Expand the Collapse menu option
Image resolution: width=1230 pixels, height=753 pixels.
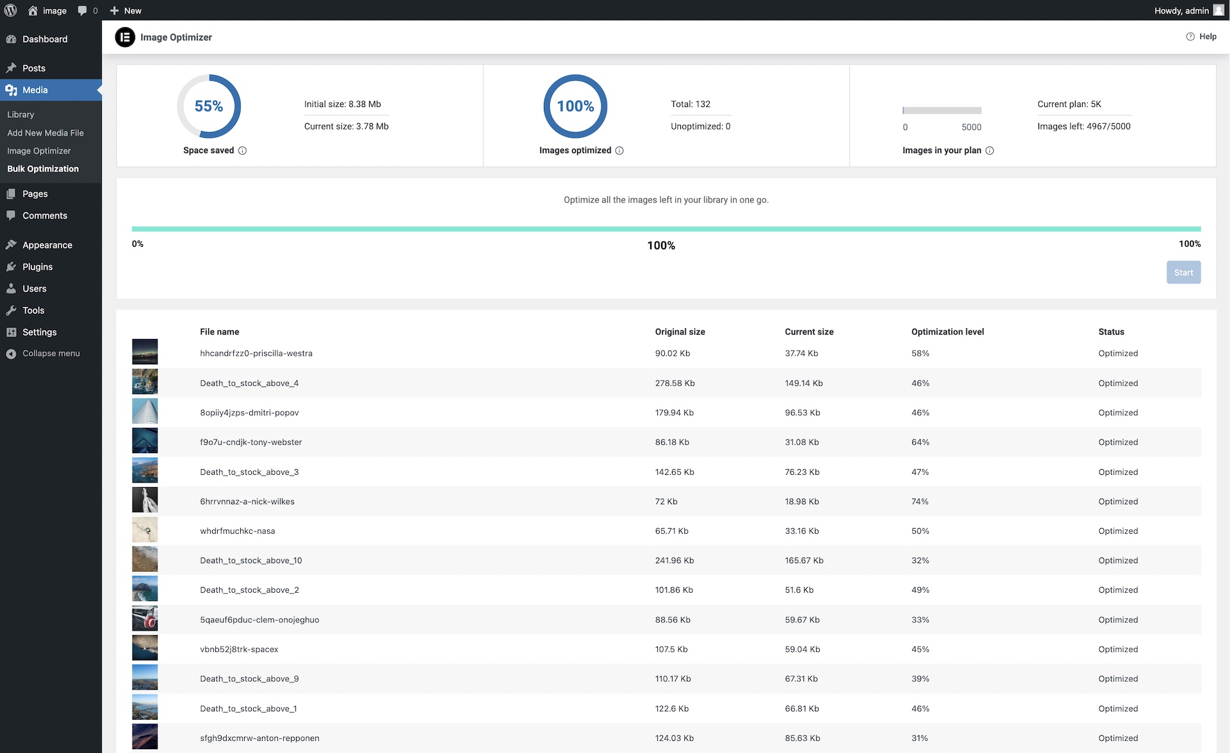tap(50, 352)
